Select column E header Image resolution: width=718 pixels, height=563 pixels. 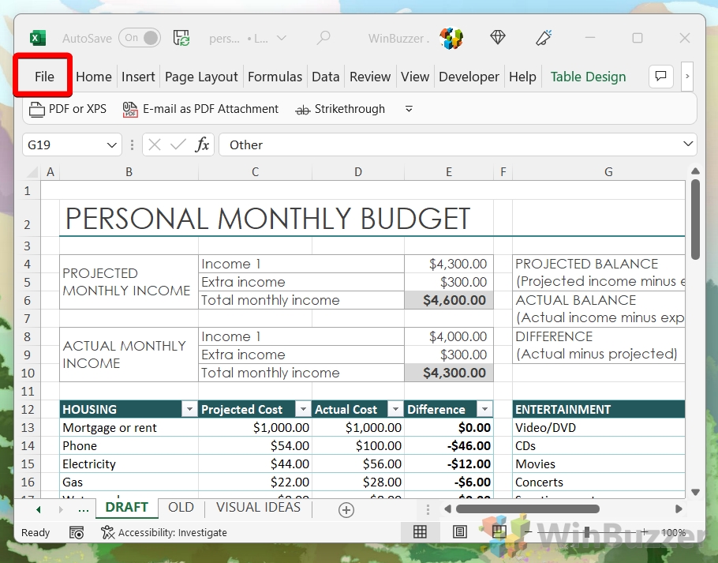[449, 172]
